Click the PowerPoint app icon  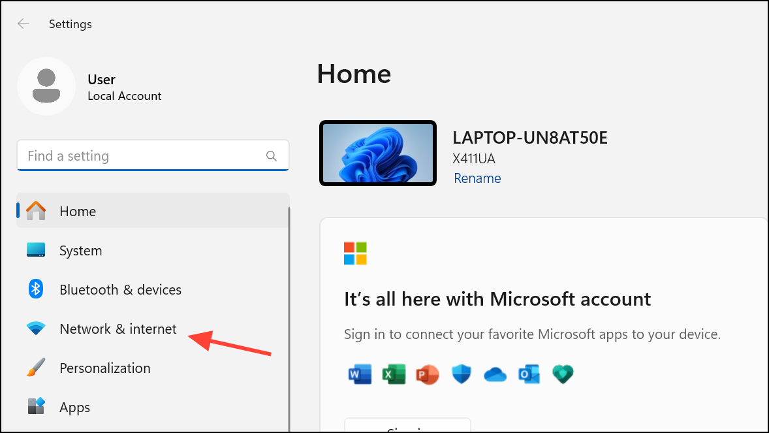point(428,374)
